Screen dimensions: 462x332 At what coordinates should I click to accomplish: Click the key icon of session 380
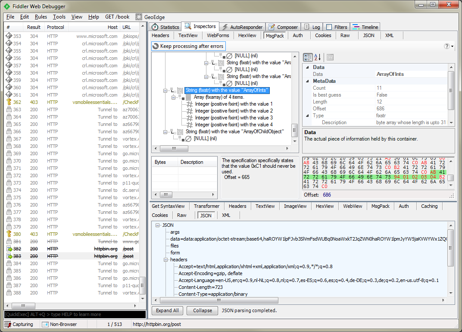(9, 234)
